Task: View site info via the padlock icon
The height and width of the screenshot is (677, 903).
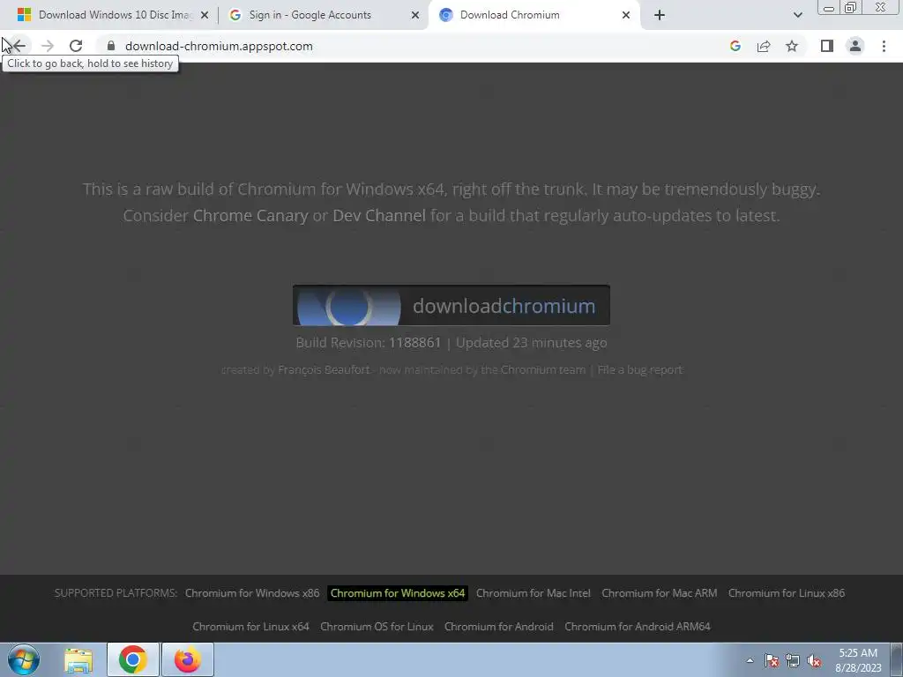Action: tap(111, 46)
